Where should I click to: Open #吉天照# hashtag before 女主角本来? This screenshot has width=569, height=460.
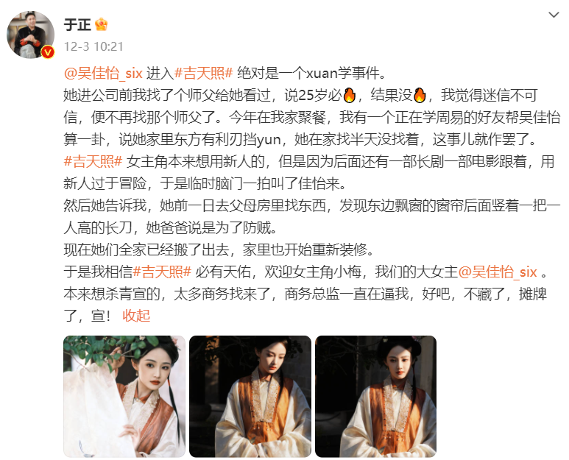pyautogui.click(x=93, y=161)
